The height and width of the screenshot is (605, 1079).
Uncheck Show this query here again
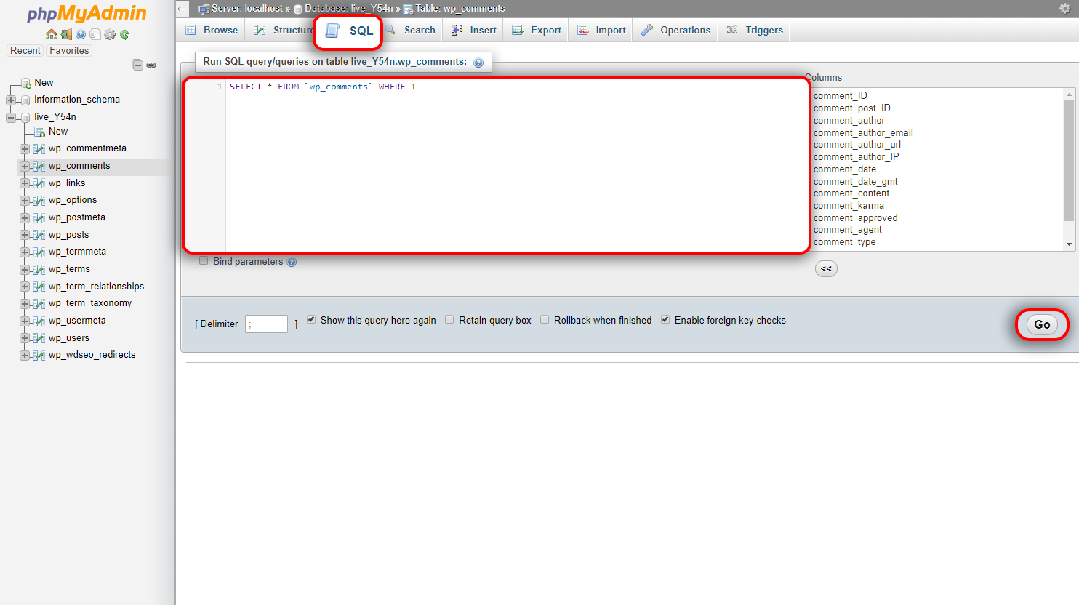pos(311,320)
